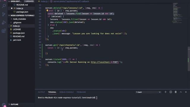
Task: Select package.json in Open Editors
Action: point(22,12)
